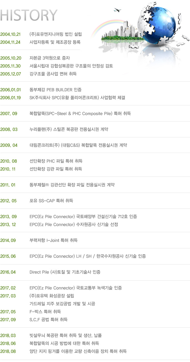Image resolution: width=190 pixels, height=362 pixels.
Task: Select the 2018.08 교량 신축이음 장치 특허 entry
Action: 64,351
